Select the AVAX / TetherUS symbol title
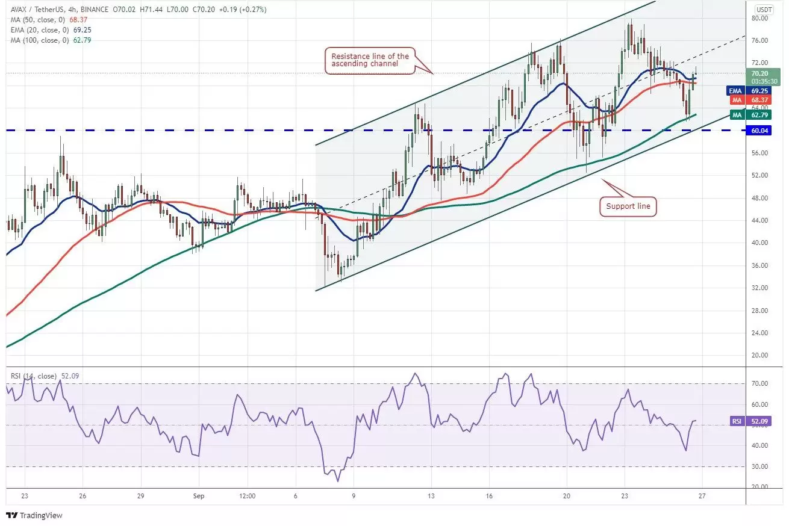The image size is (789, 526). pyautogui.click(x=34, y=10)
